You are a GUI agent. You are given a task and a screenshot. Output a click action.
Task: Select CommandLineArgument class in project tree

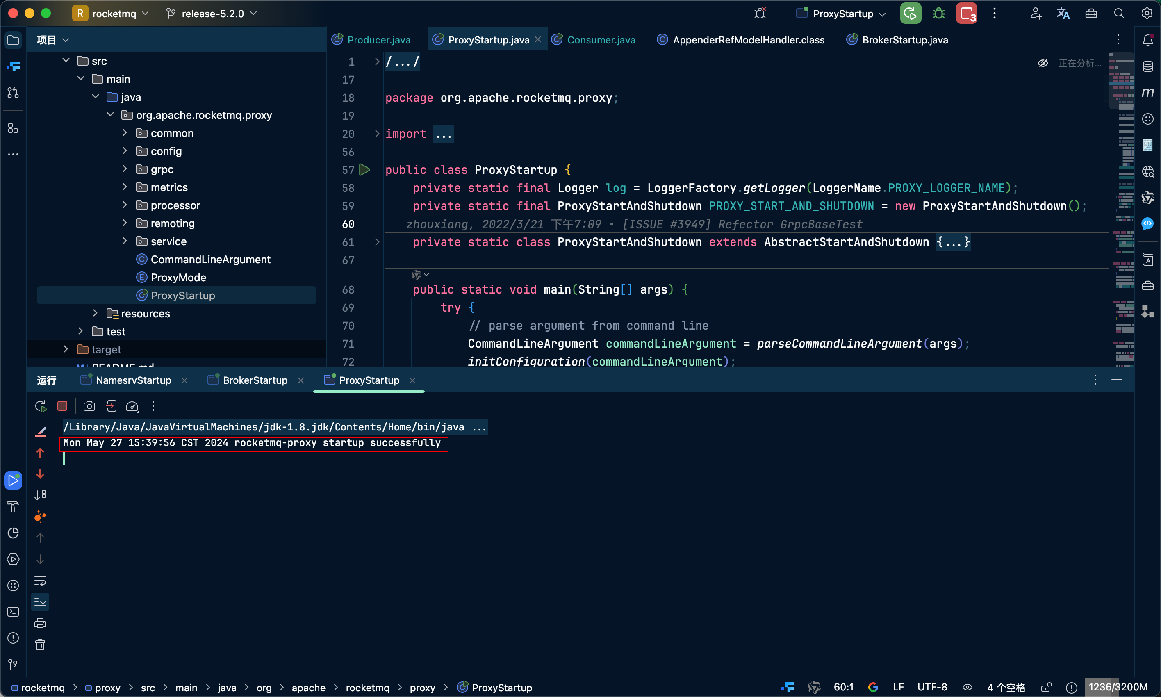point(210,259)
